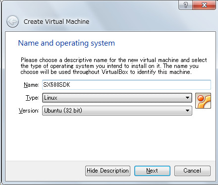Click Next to continue the wizard
Image resolution: width=218 pixels, height=185 pixels.
[152, 171]
